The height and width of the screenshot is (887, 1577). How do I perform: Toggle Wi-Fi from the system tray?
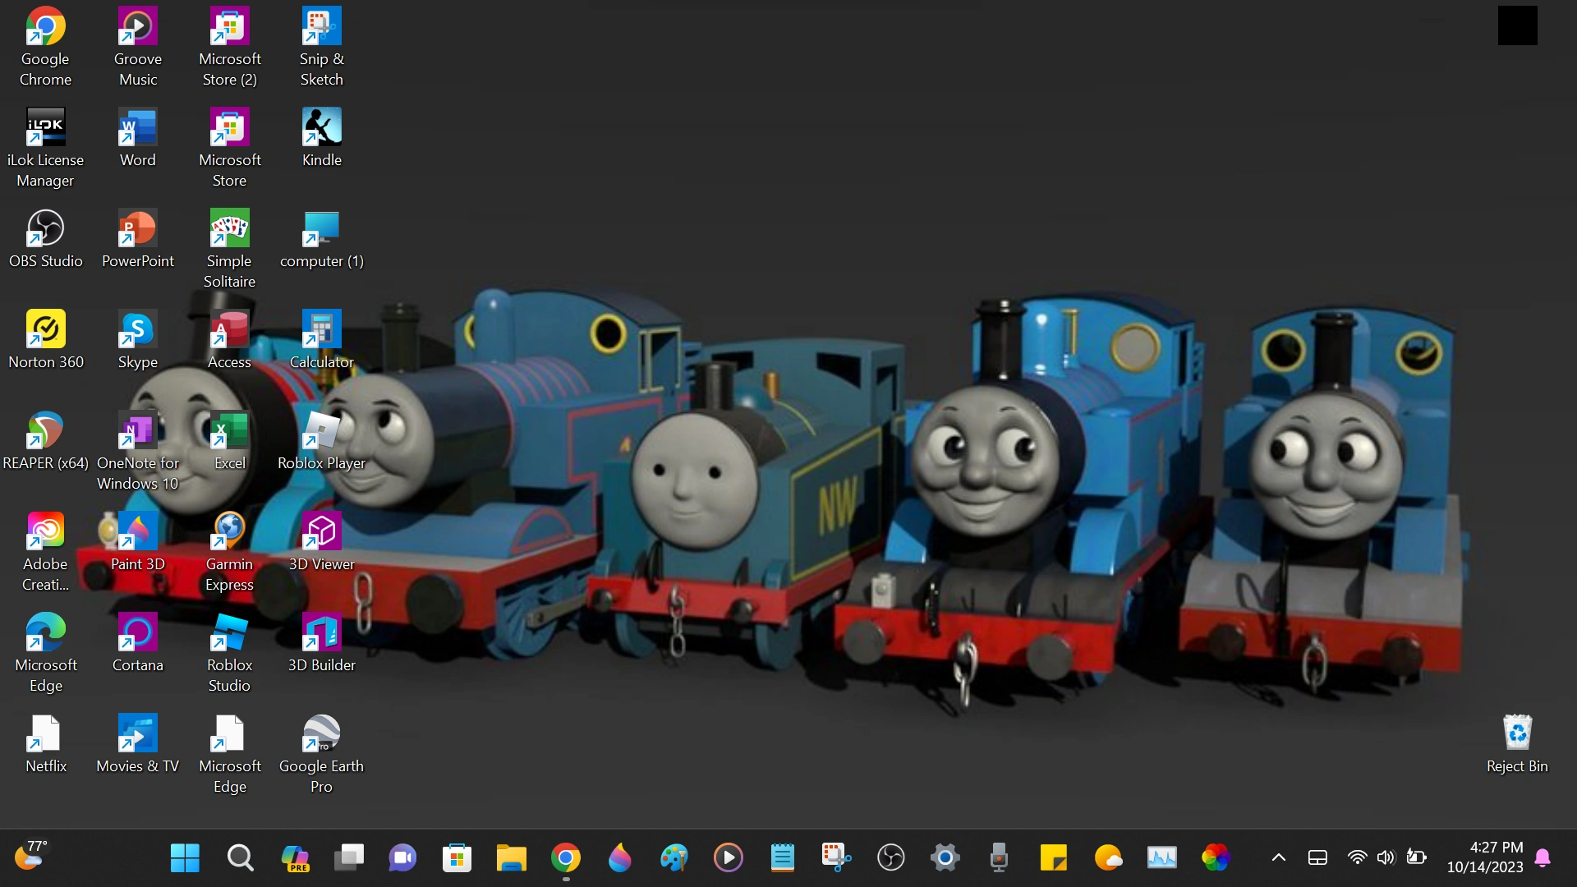click(1358, 857)
